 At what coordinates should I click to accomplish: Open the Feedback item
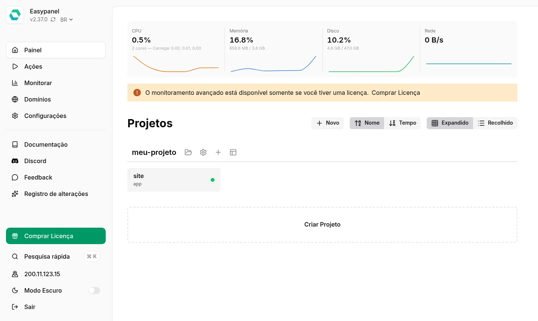click(x=56, y=177)
